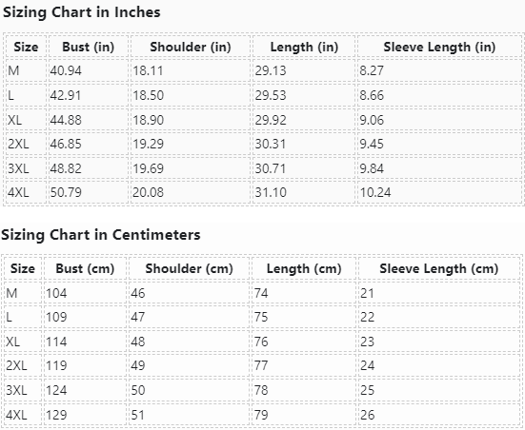Viewport: 525px width, 430px height.
Task: Click the 104 bust cell in centimeters table
Action: [x=56, y=293]
